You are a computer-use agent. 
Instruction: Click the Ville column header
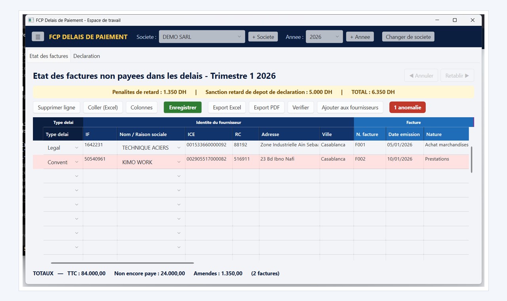click(x=336, y=134)
